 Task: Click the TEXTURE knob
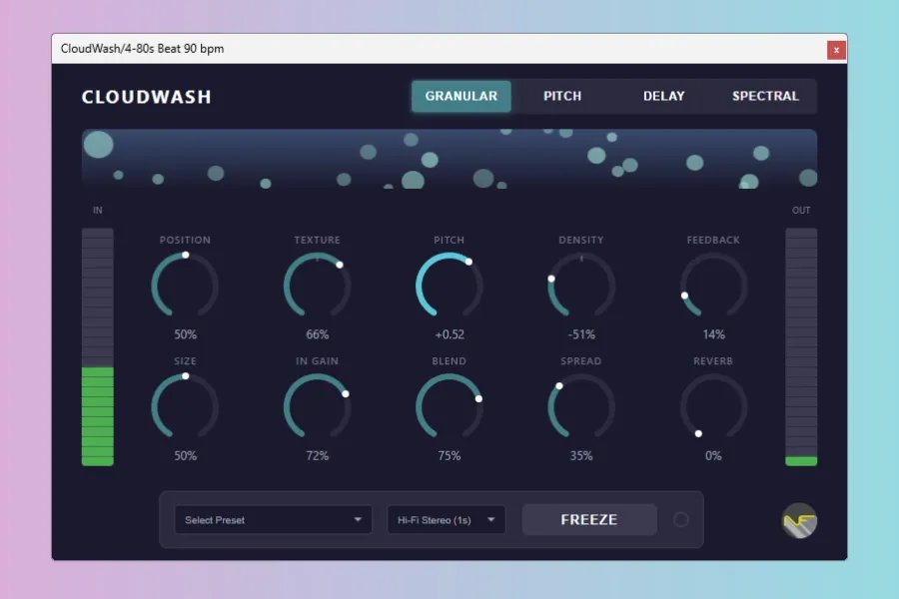(317, 287)
